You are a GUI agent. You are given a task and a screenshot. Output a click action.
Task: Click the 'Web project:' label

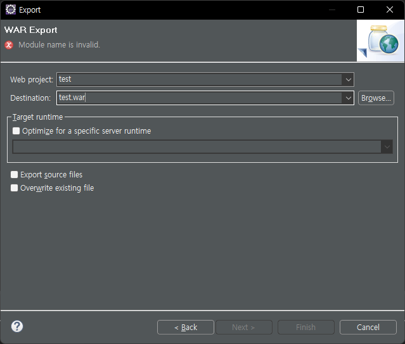click(x=32, y=80)
